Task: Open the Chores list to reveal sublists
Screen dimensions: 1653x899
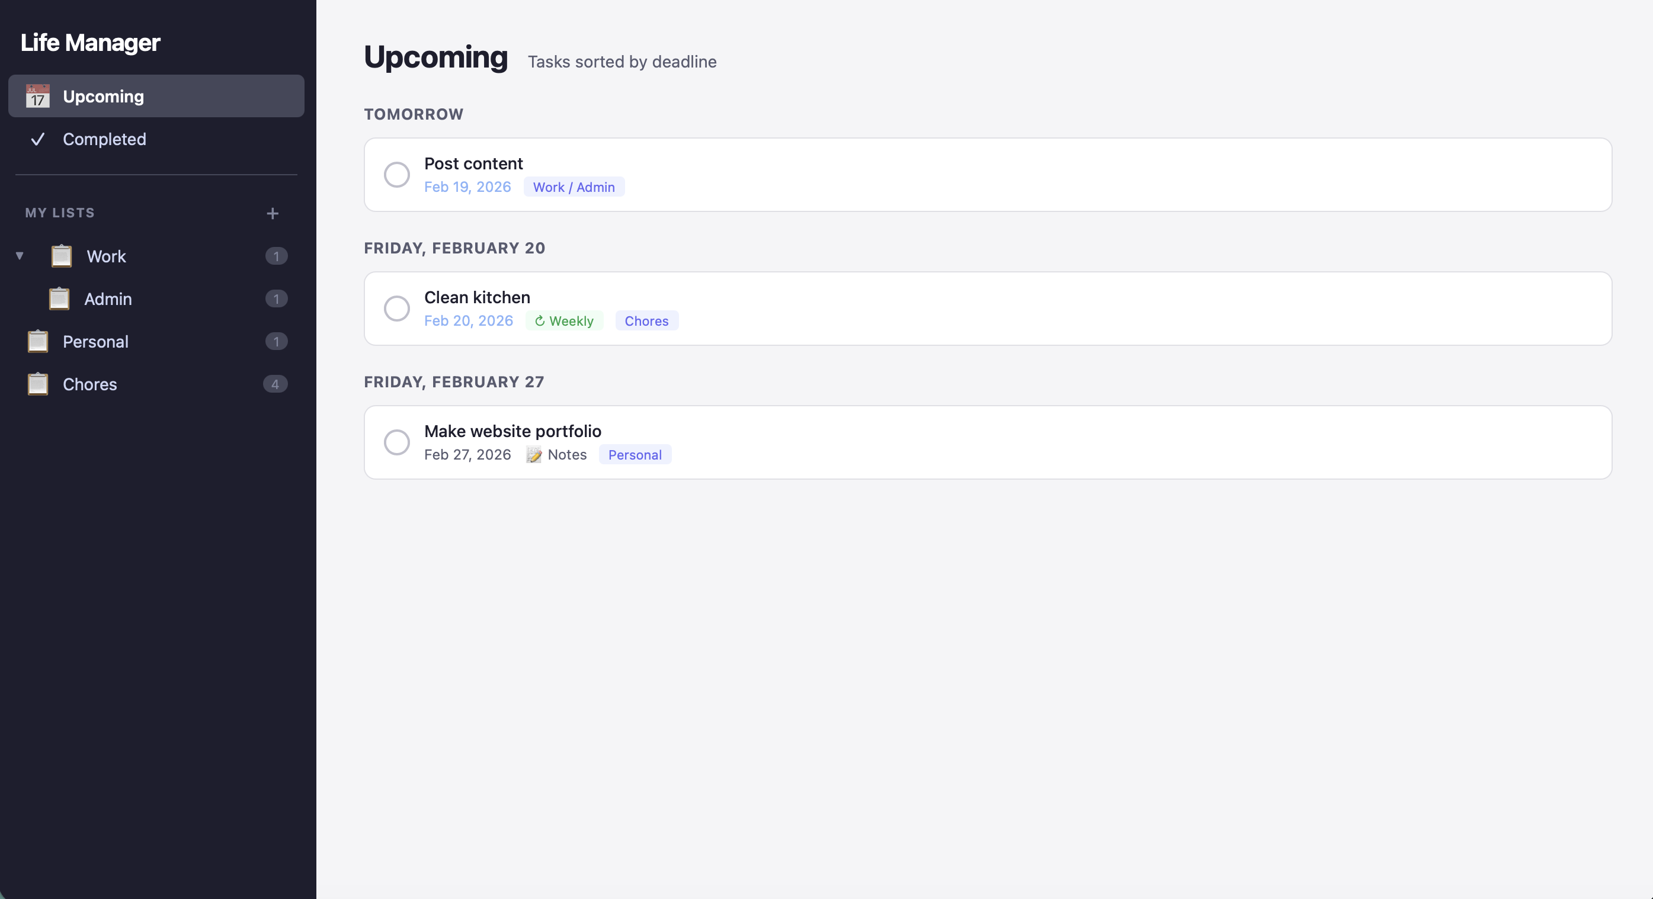Action: 89,384
